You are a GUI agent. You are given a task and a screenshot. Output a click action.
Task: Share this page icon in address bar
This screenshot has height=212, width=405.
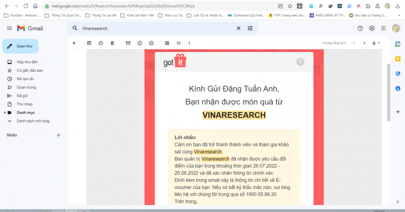(x=280, y=6)
